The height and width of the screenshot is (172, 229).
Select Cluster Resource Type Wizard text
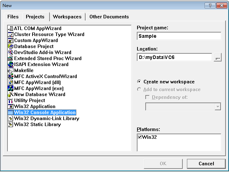tap(49, 34)
